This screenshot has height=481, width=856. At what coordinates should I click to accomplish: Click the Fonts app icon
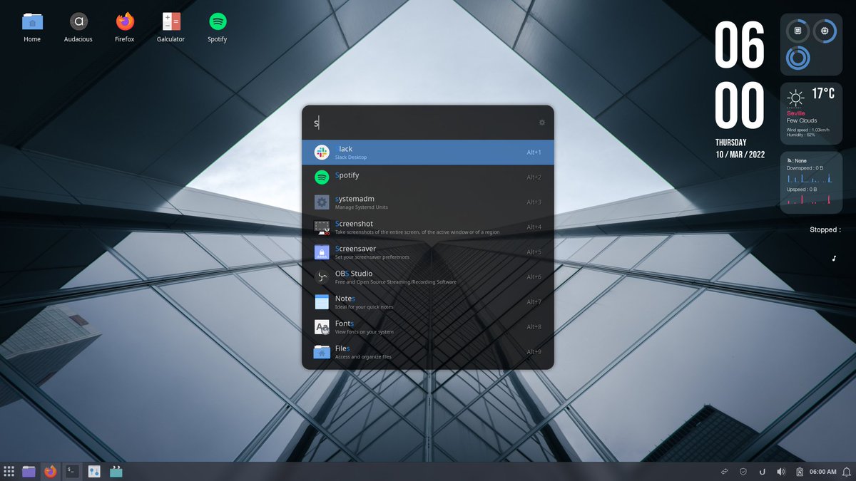(322, 327)
